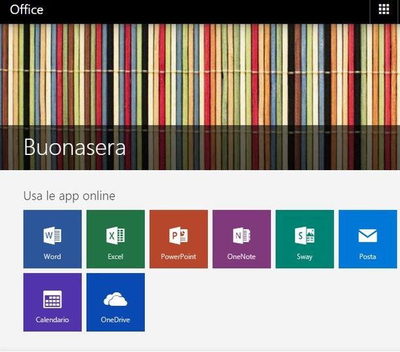Click the OneDrive cloud icon
Screen dimensions: 400x352
click(115, 299)
